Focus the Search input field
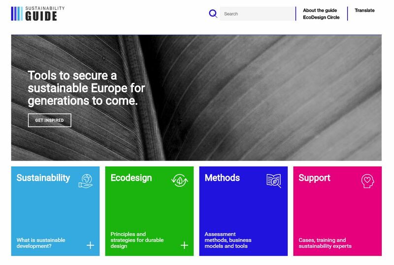Screen dimensions: 394x265 click(258, 14)
